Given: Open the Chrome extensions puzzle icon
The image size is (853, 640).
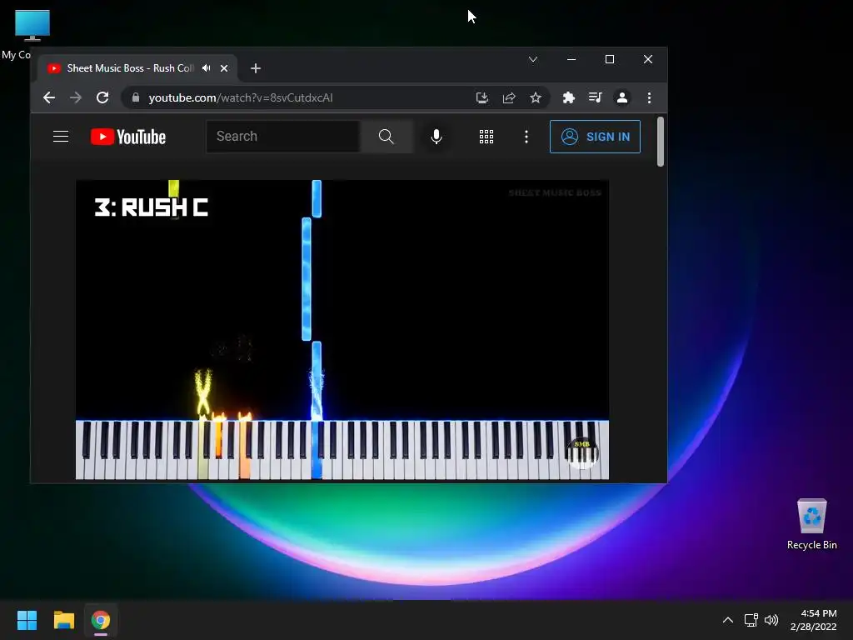Looking at the screenshot, I should click(568, 97).
